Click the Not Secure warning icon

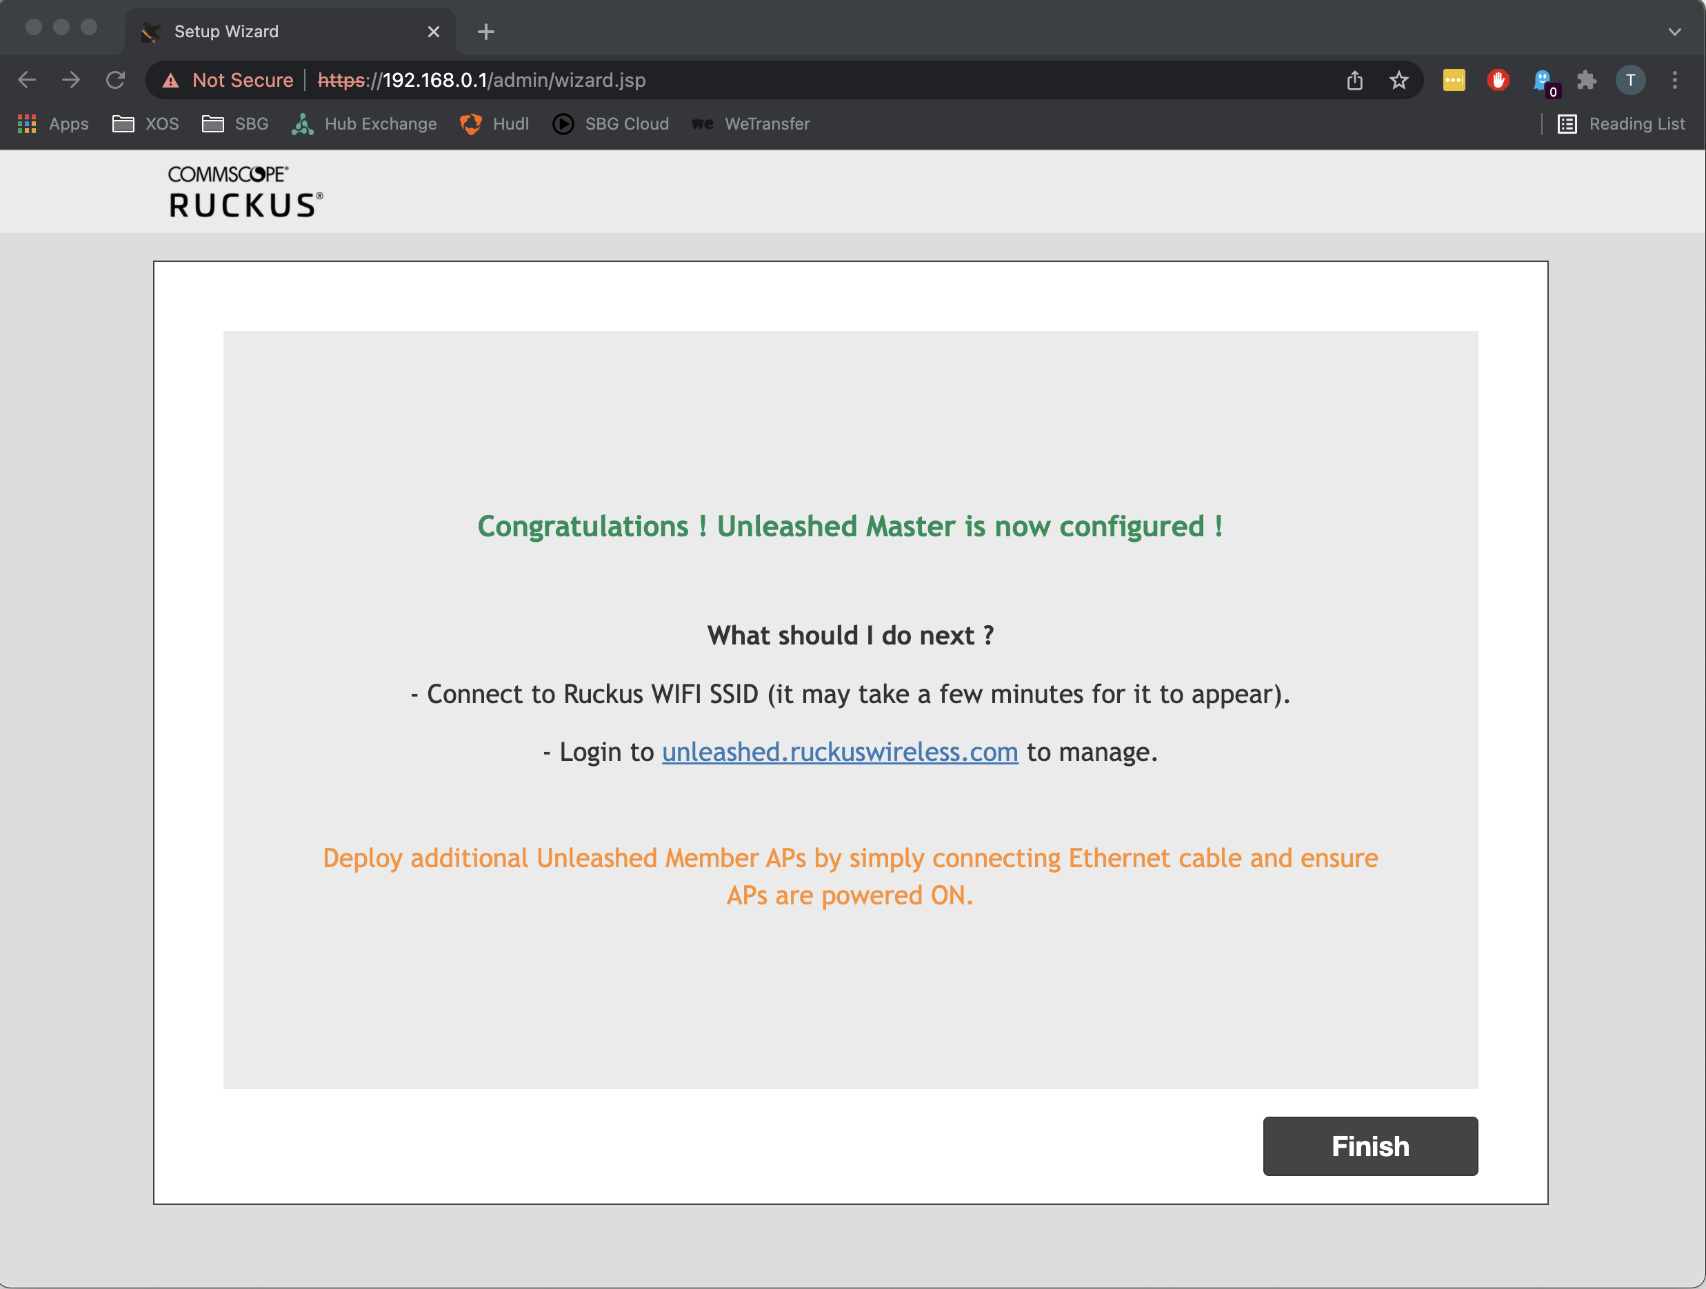[x=171, y=80]
